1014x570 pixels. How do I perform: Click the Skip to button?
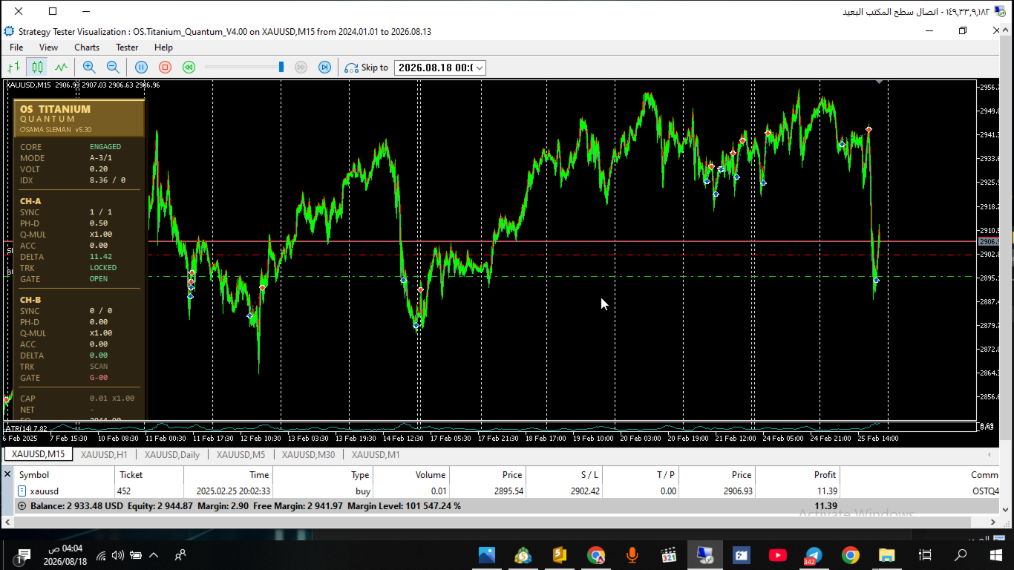tap(367, 68)
